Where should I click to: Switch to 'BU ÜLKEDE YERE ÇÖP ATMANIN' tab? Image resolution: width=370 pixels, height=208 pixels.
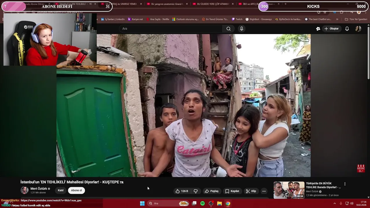point(211,4)
